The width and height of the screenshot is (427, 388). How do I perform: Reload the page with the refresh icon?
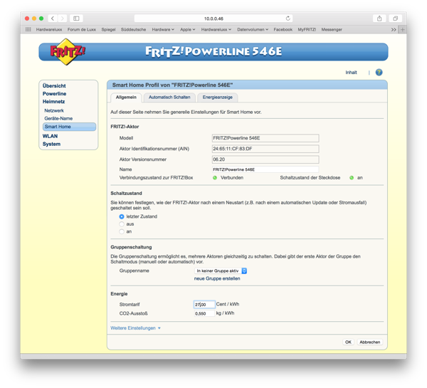click(288, 19)
